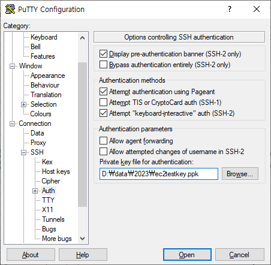Enable Allow attempted changes of username
Screen dimensions: 271x265
(103, 152)
